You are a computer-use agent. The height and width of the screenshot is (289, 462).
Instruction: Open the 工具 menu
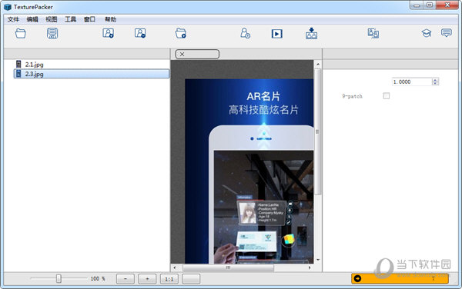click(70, 19)
